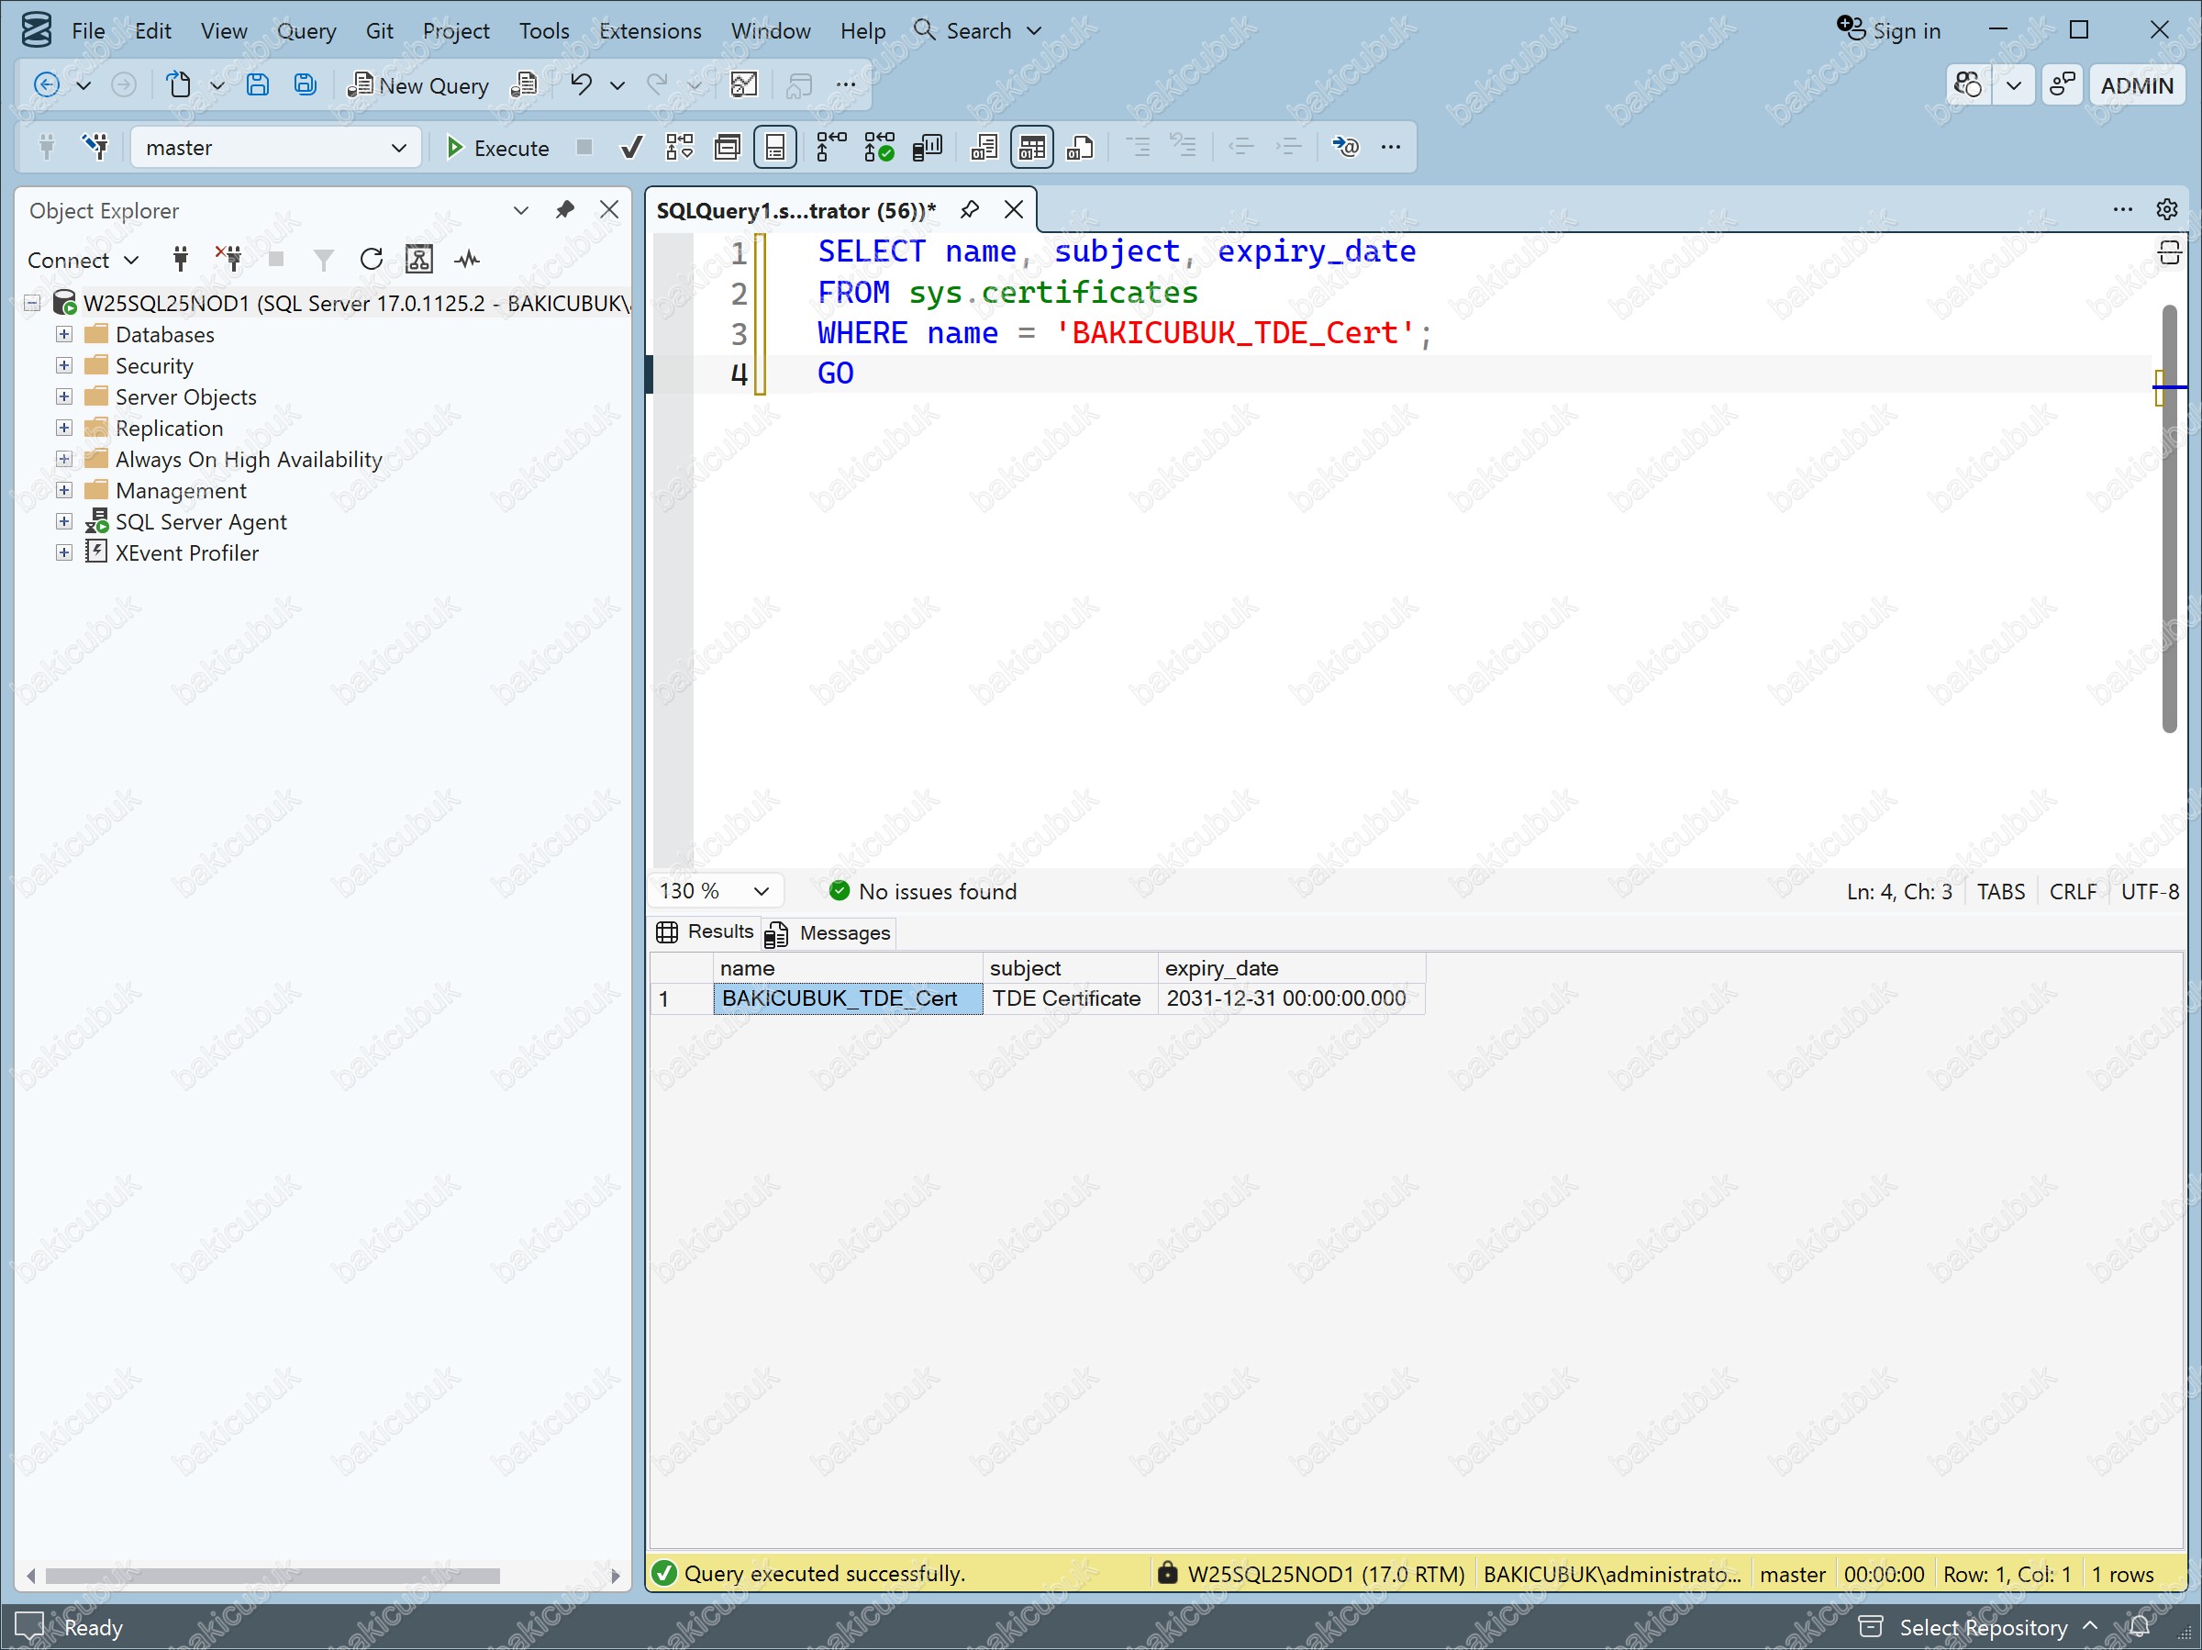The image size is (2202, 1650).
Task: Select the Management folder
Action: (x=180, y=490)
